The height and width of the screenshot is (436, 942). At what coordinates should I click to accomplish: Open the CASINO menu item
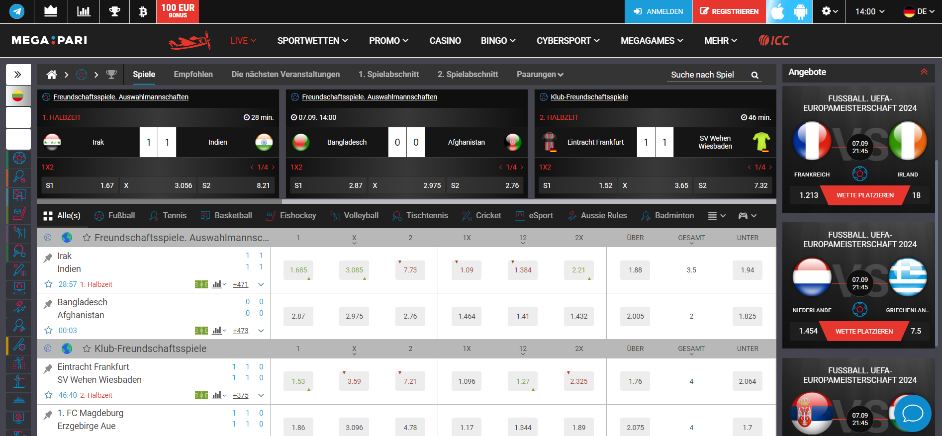click(x=445, y=41)
